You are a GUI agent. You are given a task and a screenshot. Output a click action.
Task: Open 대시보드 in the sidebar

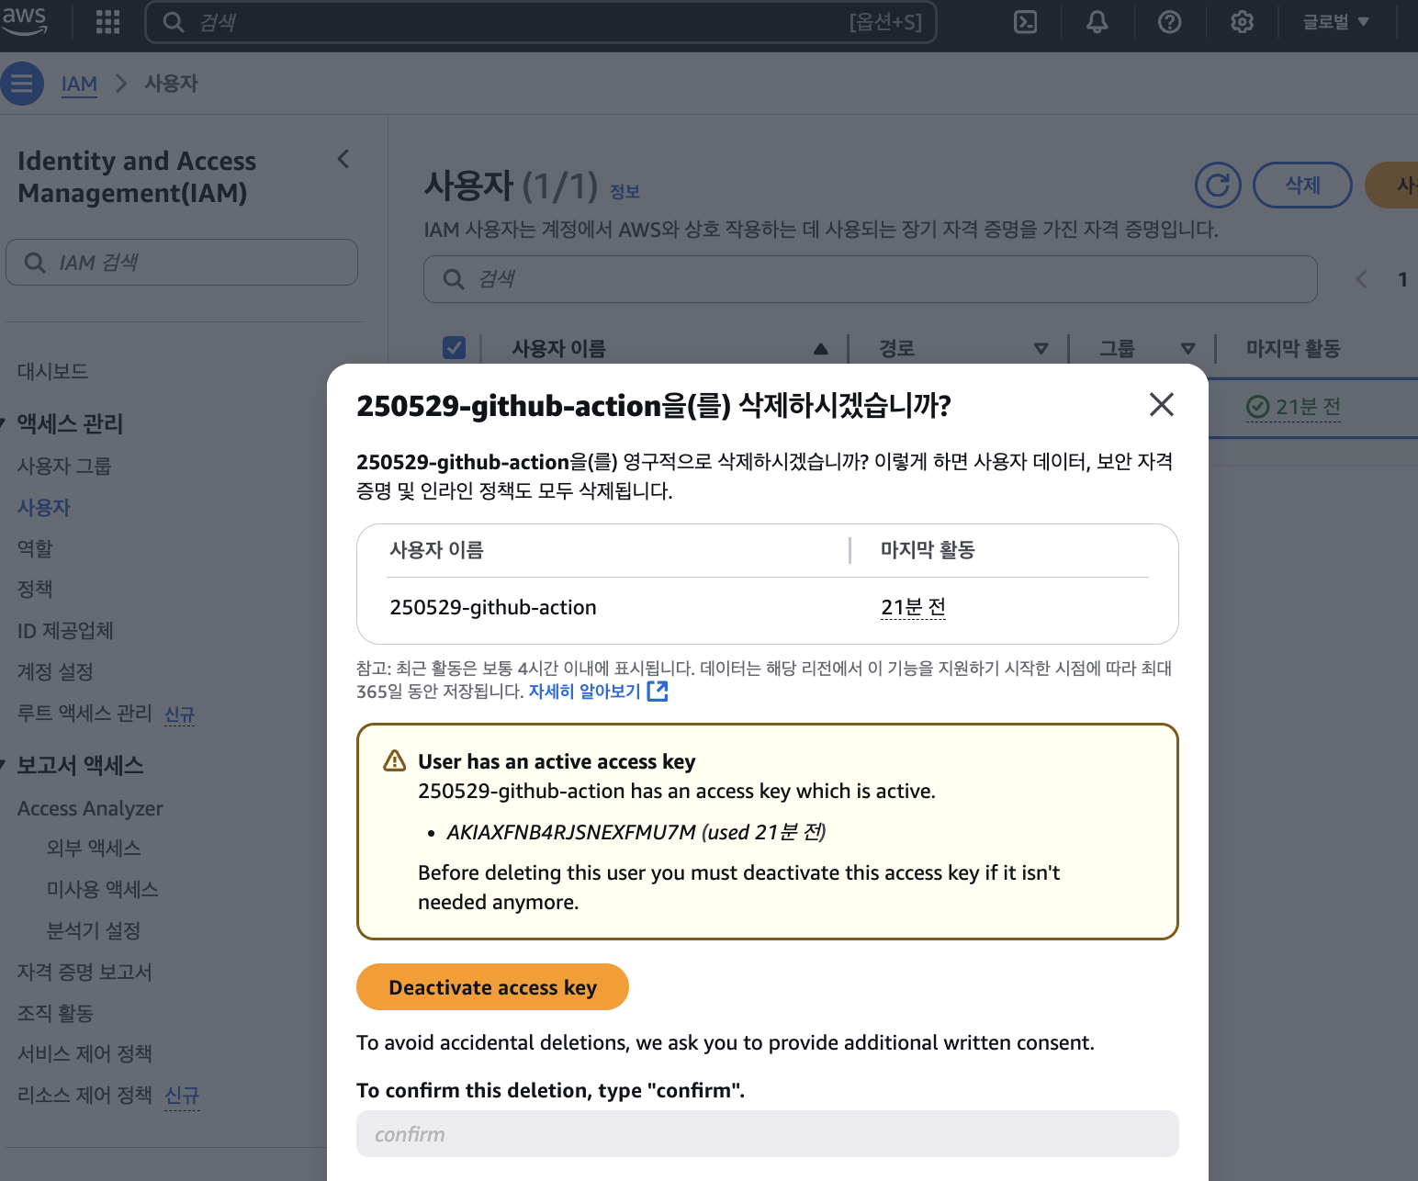(52, 371)
